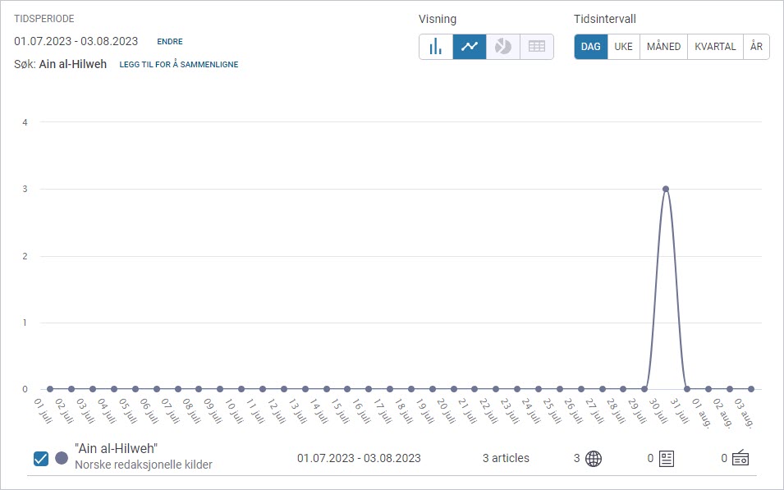784x490 pixels.
Task: Click the web sources globe icon
Action: pyautogui.click(x=593, y=459)
